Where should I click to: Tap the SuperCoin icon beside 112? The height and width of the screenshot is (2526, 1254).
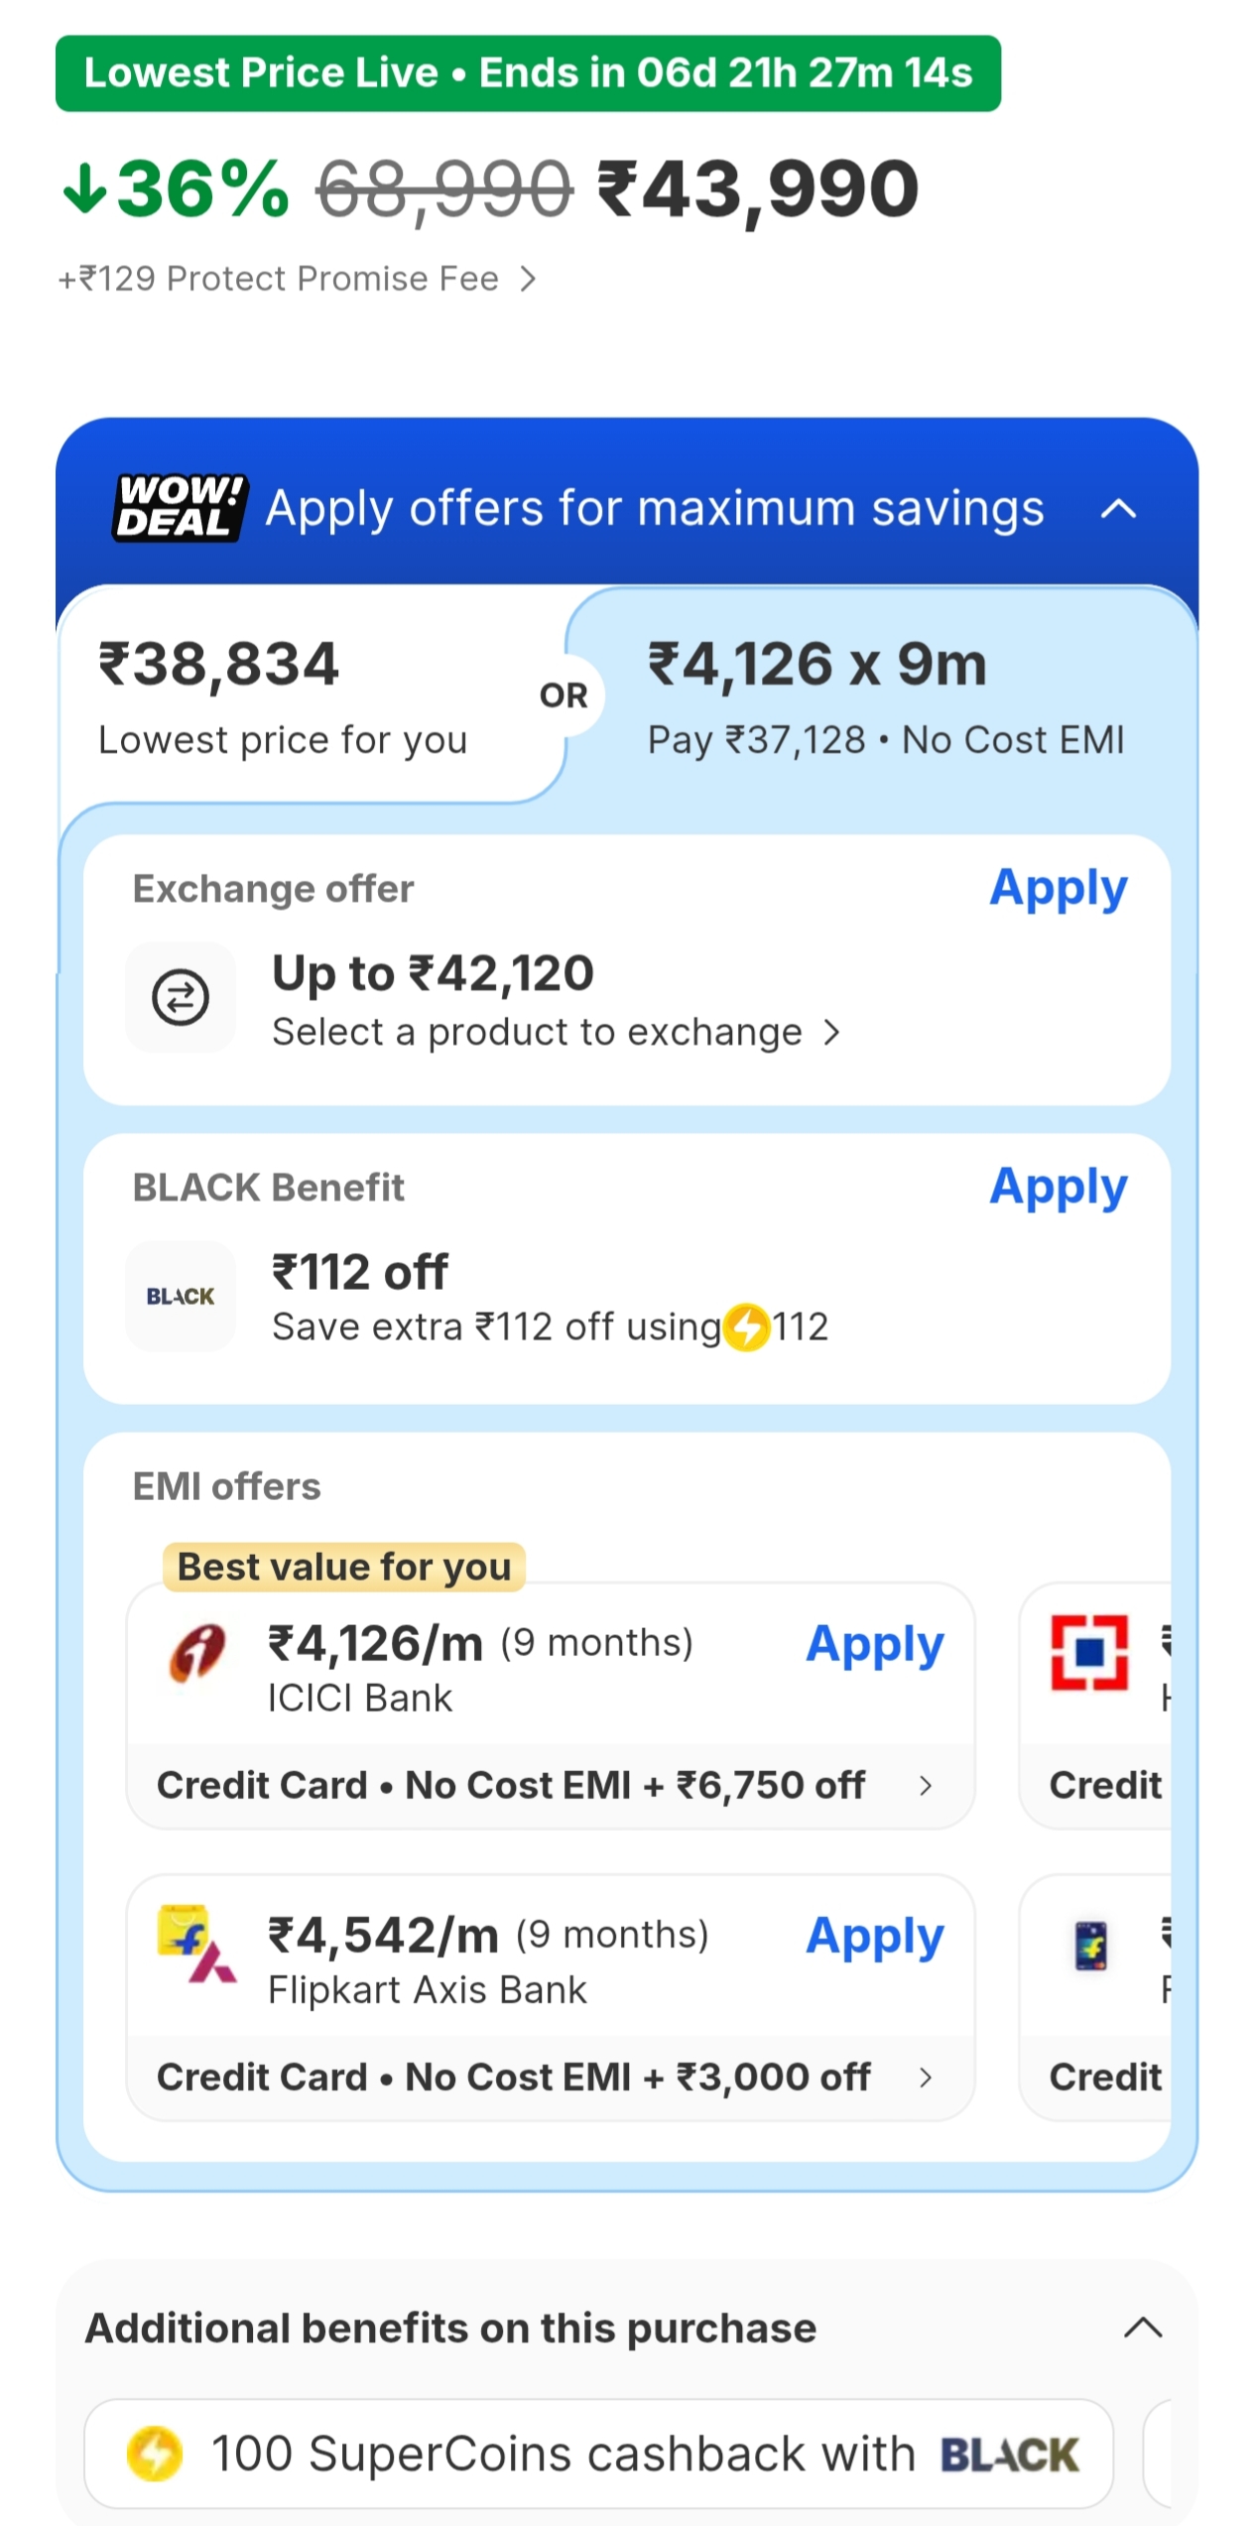pyautogui.click(x=747, y=1326)
